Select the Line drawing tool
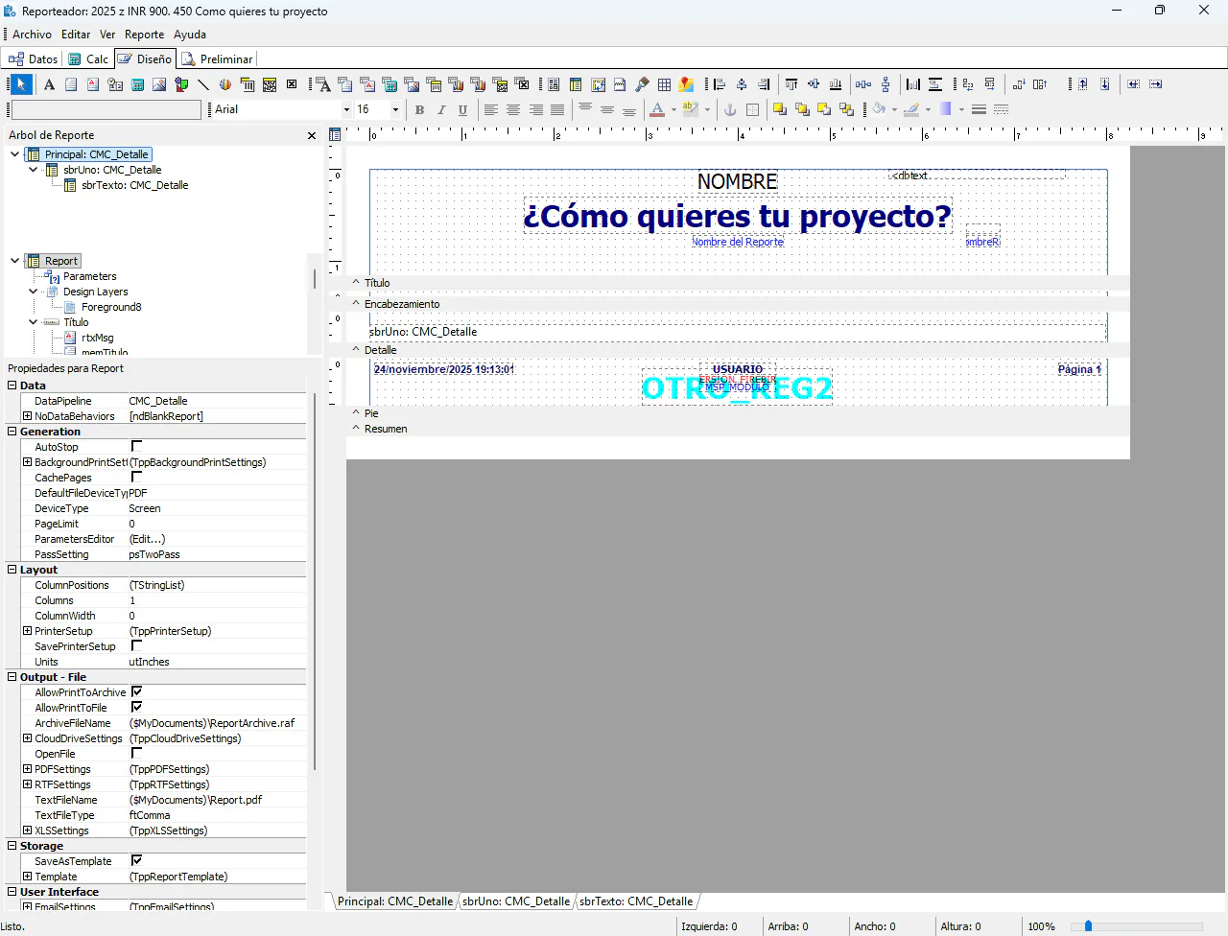1228x936 pixels. click(x=203, y=84)
